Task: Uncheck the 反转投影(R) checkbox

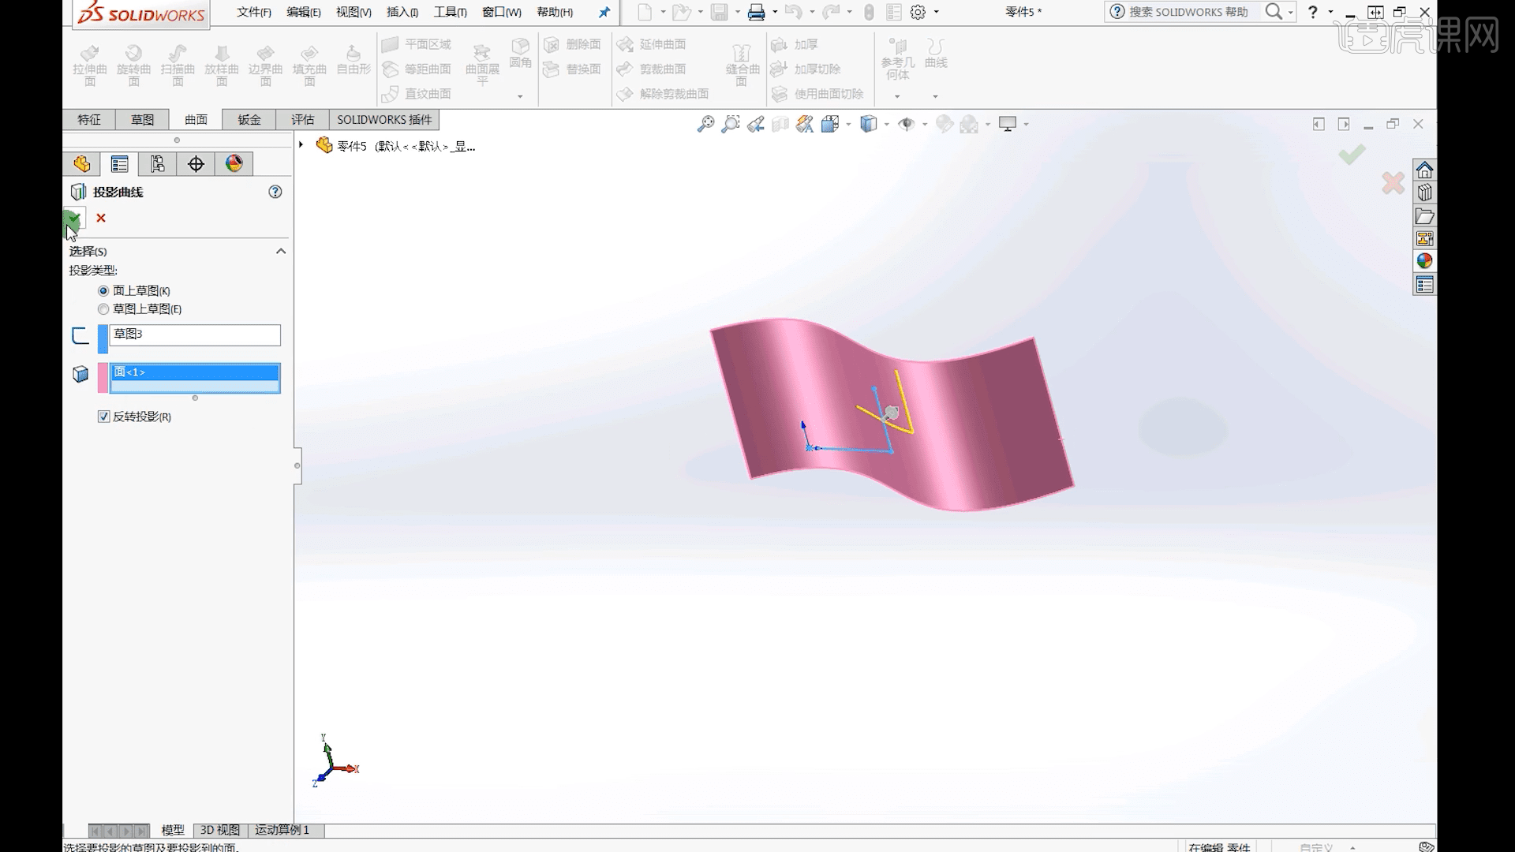Action: [x=103, y=417]
